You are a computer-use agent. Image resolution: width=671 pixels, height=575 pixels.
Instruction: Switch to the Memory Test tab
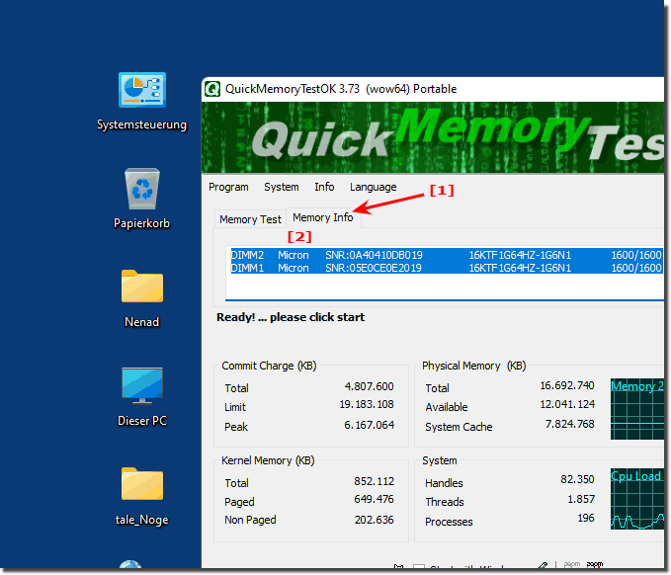click(250, 219)
